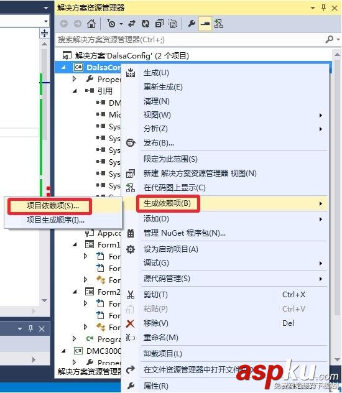The width and height of the screenshot is (342, 393).
Task: Select 项目依赖项(S)... submenu entry
Action: (x=63, y=206)
